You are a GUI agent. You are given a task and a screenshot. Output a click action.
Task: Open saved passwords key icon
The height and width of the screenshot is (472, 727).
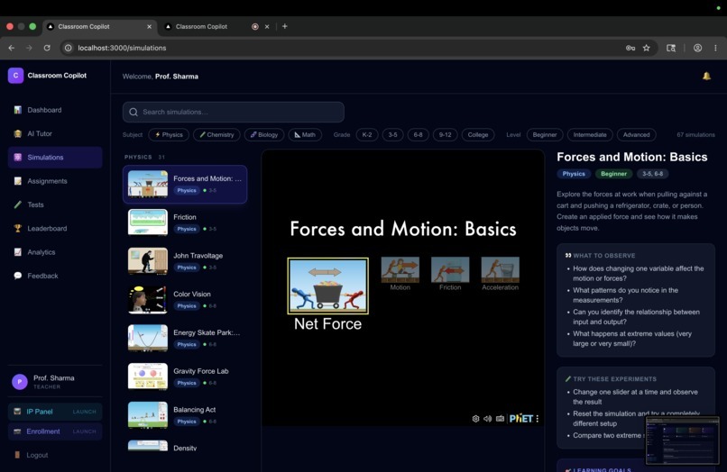click(x=630, y=48)
